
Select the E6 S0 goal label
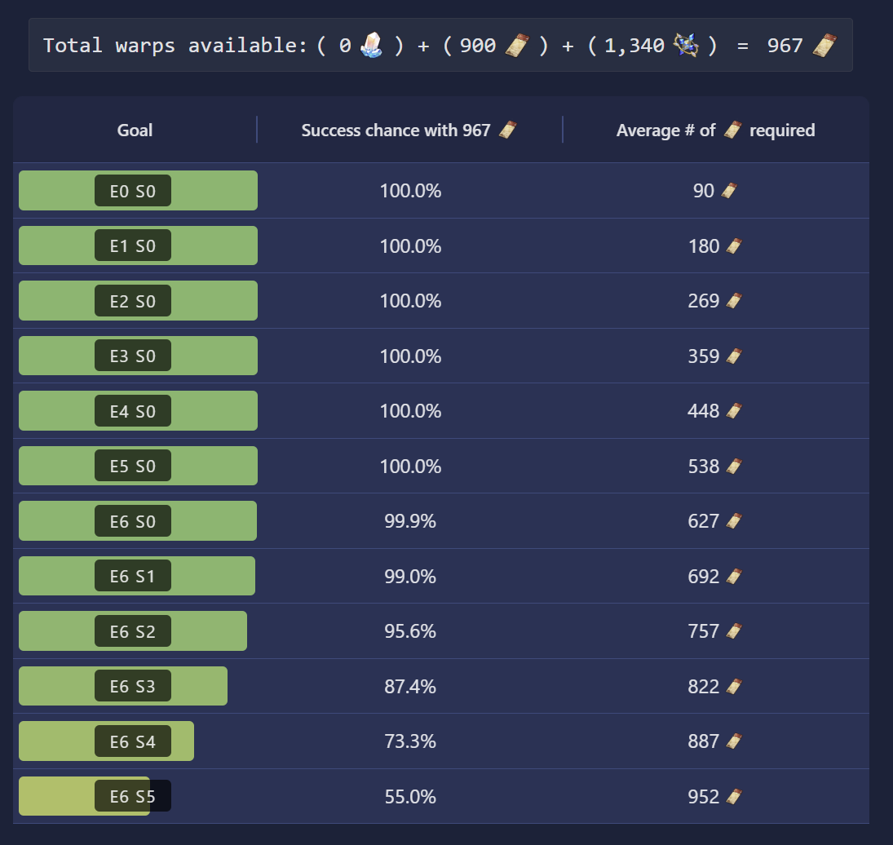[133, 521]
